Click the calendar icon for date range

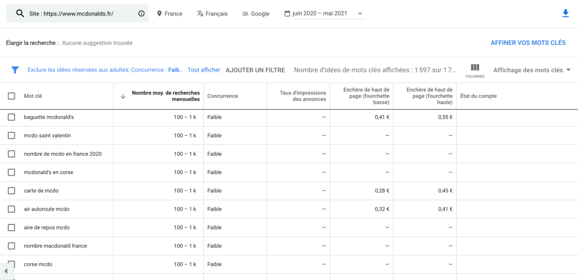287,14
